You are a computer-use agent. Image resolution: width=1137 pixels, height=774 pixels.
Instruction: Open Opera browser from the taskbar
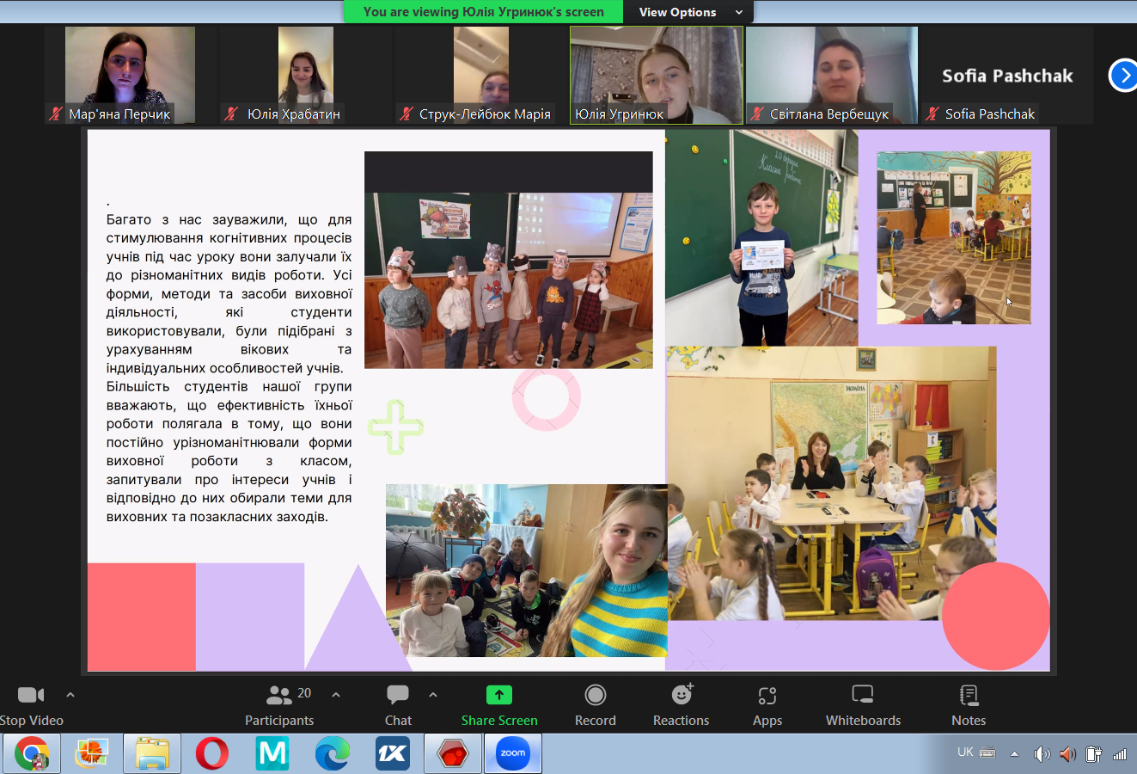click(211, 754)
